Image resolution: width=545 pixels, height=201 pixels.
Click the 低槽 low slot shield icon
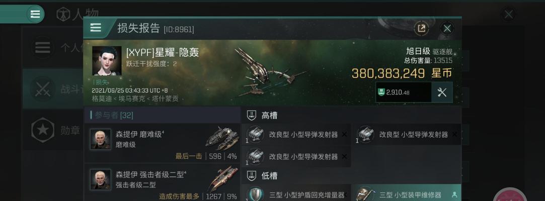pyautogui.click(x=252, y=176)
